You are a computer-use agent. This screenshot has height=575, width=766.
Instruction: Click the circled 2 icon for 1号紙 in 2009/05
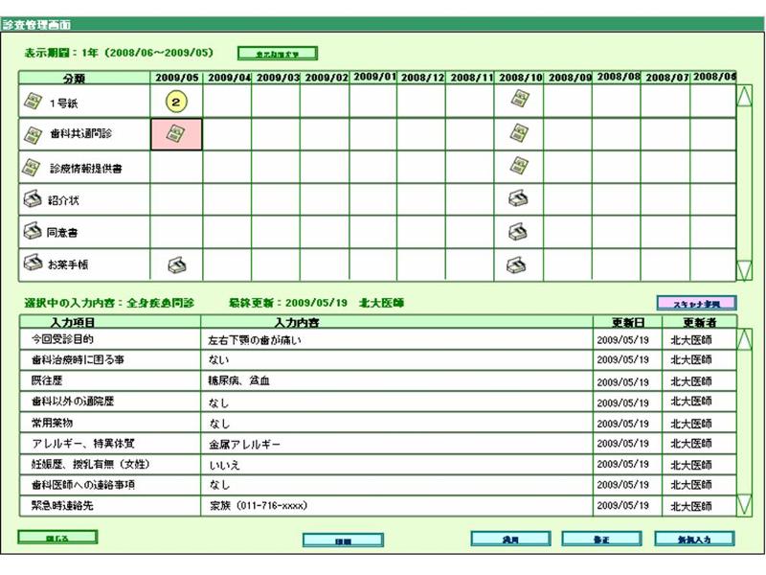click(x=176, y=102)
